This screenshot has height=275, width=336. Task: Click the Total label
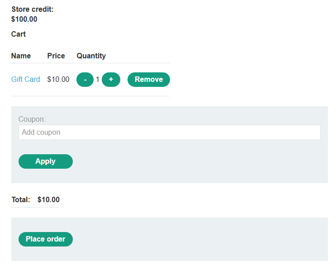coord(21,200)
